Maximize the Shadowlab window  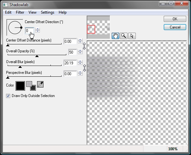point(171,3)
